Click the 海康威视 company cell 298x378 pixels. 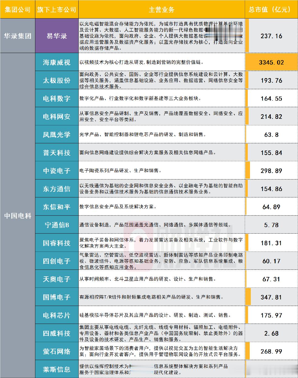(x=57, y=62)
